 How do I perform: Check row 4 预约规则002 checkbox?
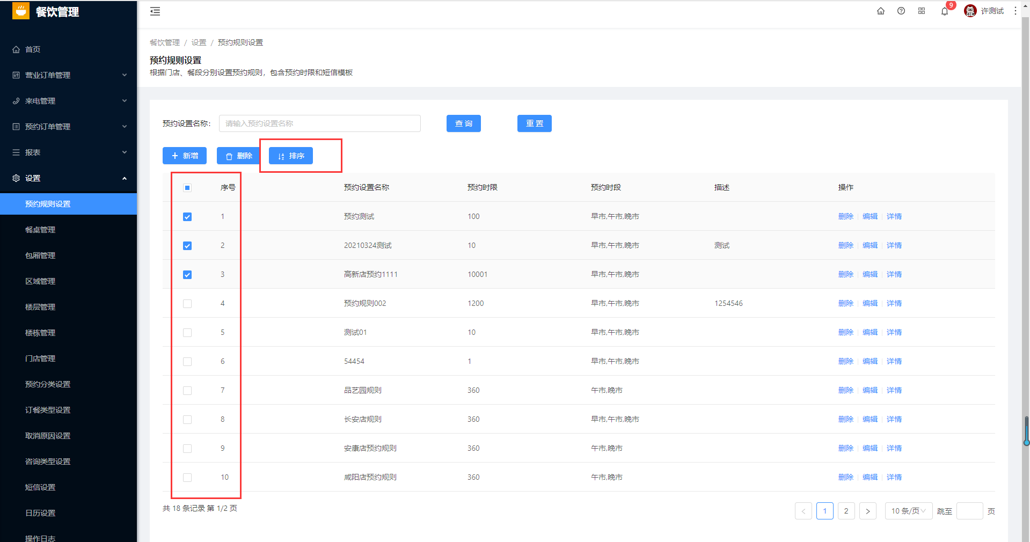pos(187,304)
